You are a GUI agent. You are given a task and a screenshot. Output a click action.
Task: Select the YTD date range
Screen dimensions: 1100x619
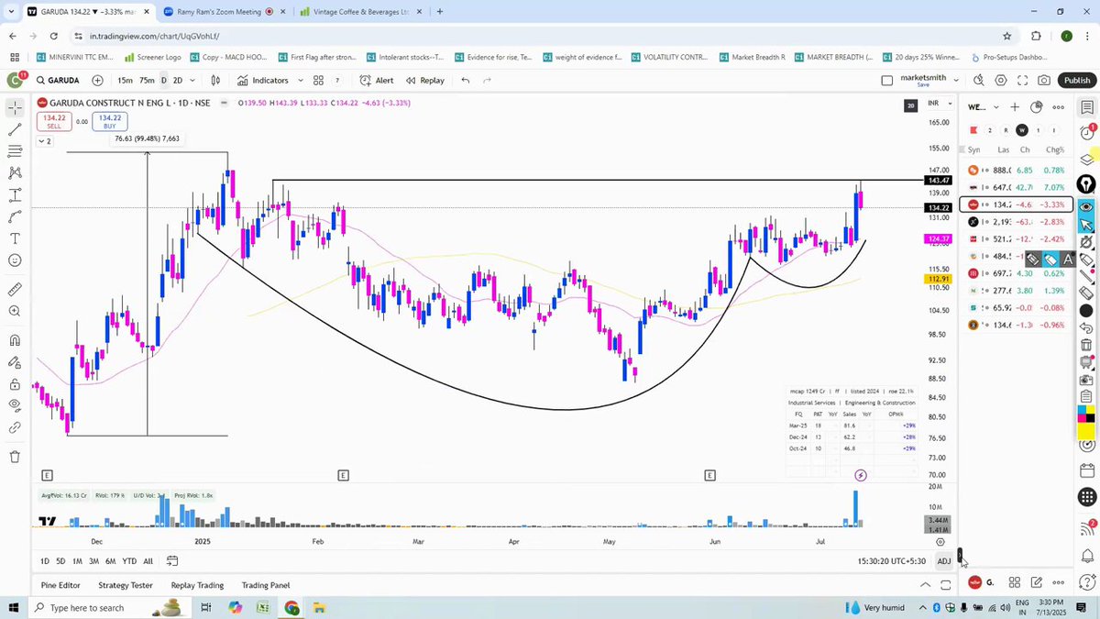129,561
